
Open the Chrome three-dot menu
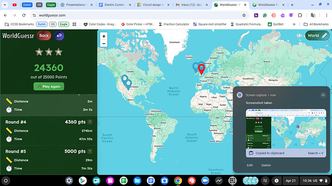click(x=326, y=15)
